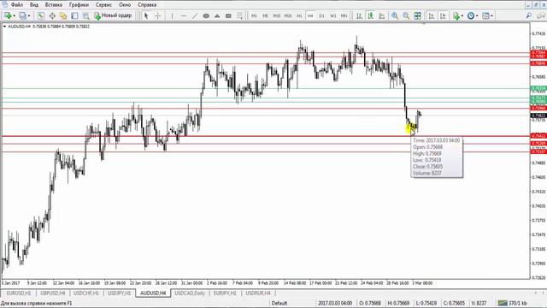Select the rectangle drawing tool
The image size is (547, 308).
pos(228,15)
